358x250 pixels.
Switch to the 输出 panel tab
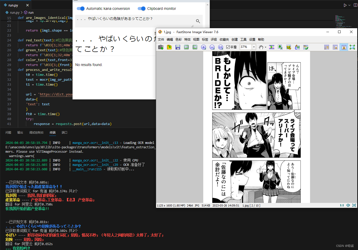click(20, 133)
